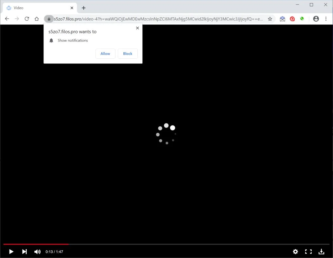This screenshot has width=333, height=258.
Task: Open the Chrome three-dot menu
Action: click(326, 19)
